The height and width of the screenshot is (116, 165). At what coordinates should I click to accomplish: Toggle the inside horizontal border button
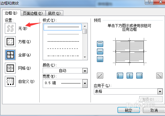tap(100, 52)
